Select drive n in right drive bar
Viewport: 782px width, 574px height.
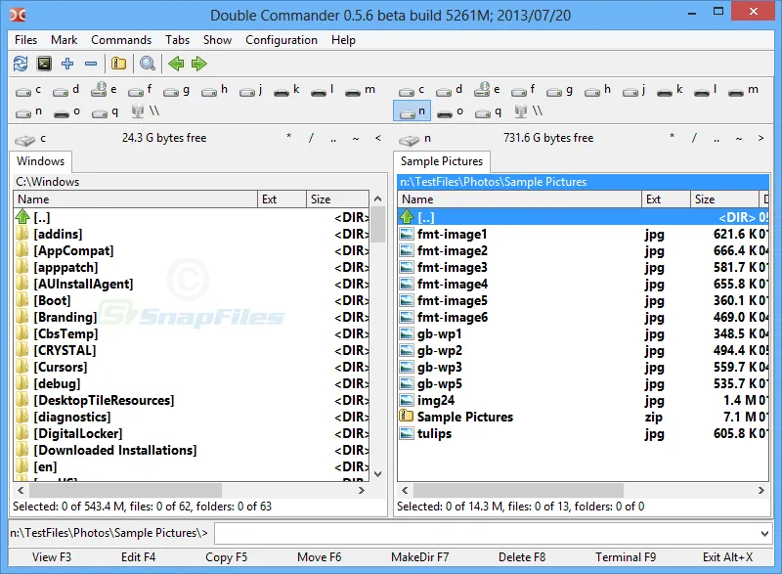[x=412, y=111]
